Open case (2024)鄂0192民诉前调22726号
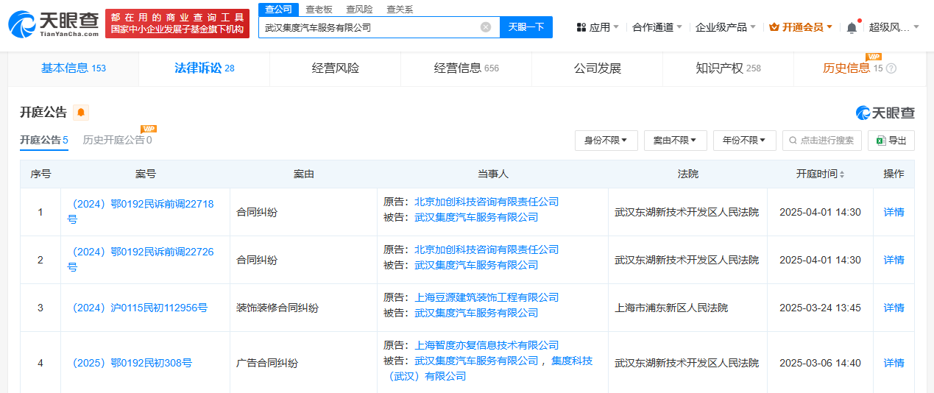The width and height of the screenshot is (934, 393). click(141, 260)
